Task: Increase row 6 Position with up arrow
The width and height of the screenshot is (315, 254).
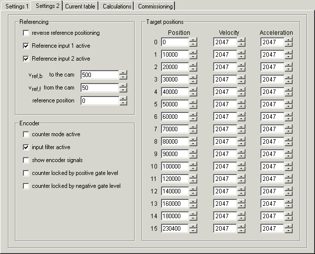Action: pos(193,114)
